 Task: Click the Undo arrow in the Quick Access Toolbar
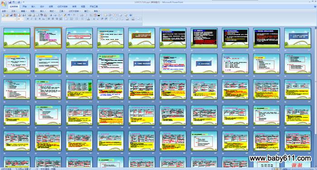tap(14, 2)
